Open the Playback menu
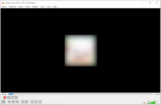This screenshot has height=105, width=161. click(12, 6)
